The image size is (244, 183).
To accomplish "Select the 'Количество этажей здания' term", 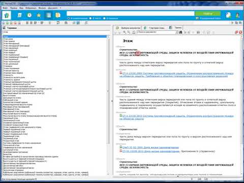I will tap(15, 102).
